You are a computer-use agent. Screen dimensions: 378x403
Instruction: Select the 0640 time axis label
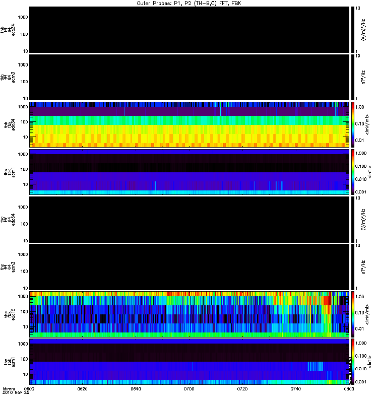point(136,388)
